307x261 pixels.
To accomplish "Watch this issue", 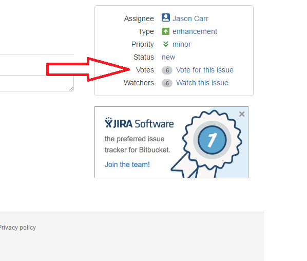I will click(x=202, y=83).
